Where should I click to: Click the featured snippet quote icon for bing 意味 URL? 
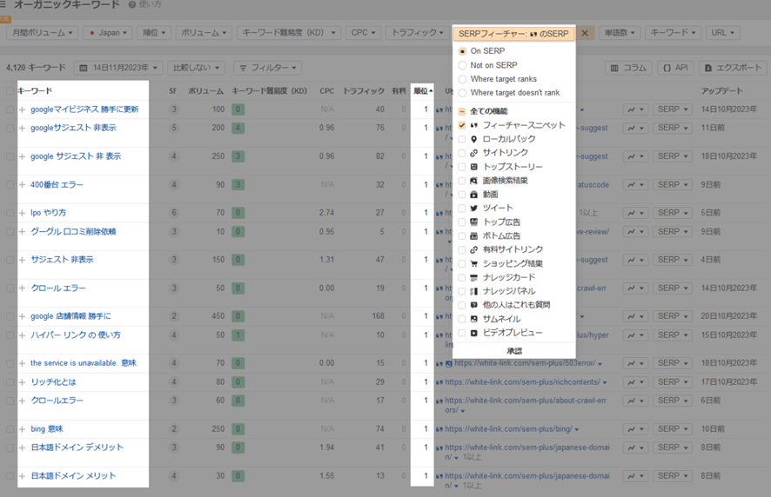pos(439,430)
